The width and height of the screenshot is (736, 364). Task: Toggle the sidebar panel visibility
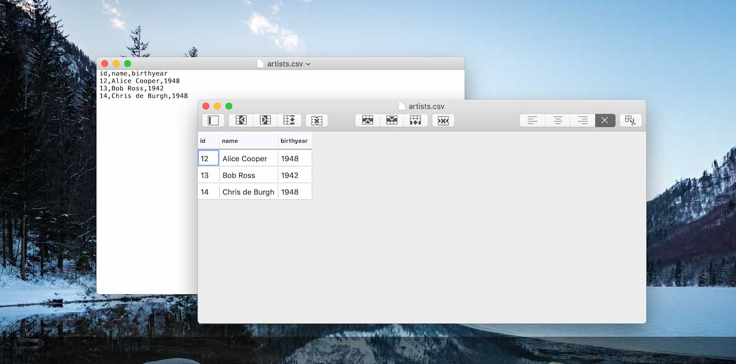[x=213, y=120]
